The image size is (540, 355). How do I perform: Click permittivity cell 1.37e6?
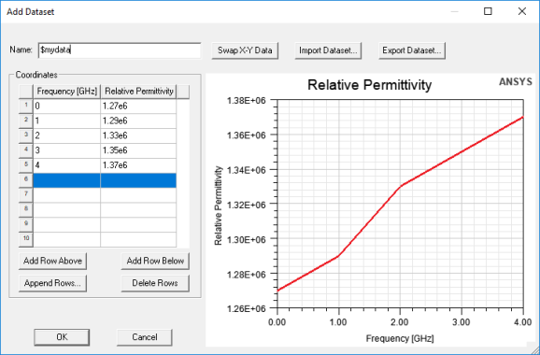click(138, 165)
